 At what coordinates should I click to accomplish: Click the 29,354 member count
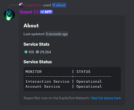(x=45, y=52)
